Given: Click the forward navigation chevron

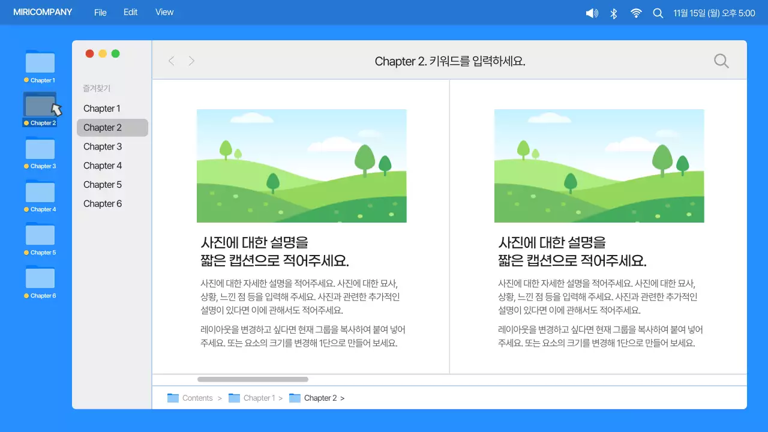Looking at the screenshot, I should [x=191, y=61].
